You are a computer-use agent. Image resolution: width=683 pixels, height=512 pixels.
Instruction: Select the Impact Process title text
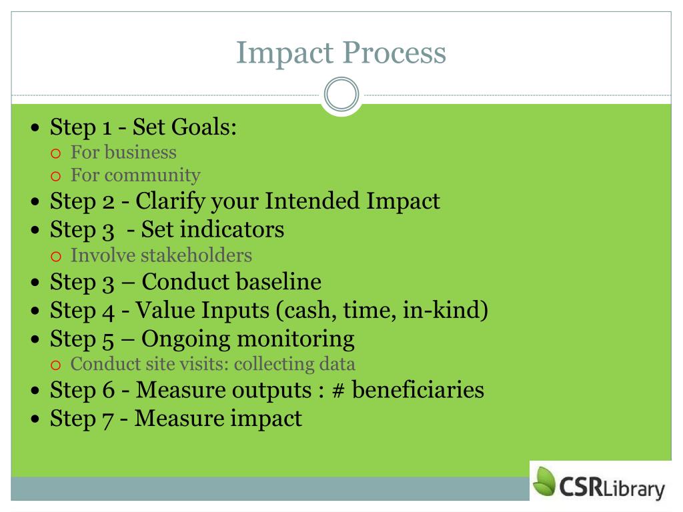[341, 53]
